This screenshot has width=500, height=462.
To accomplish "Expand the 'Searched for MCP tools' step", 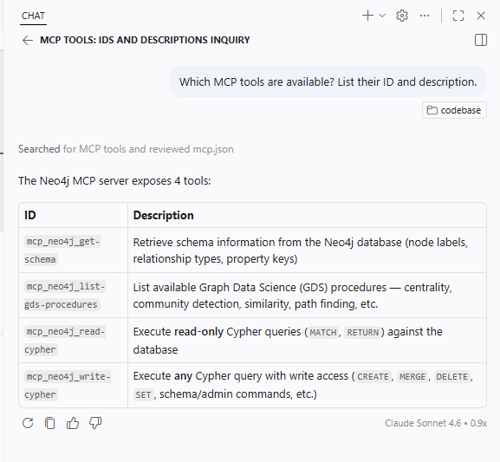I will (x=126, y=149).
